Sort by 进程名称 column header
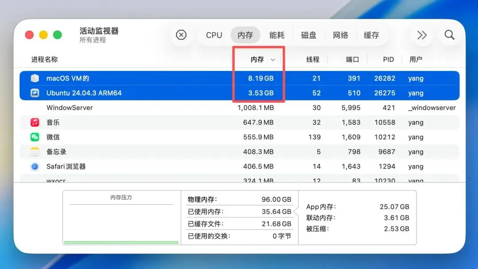Screen dimensions: 478x269 coord(45,59)
